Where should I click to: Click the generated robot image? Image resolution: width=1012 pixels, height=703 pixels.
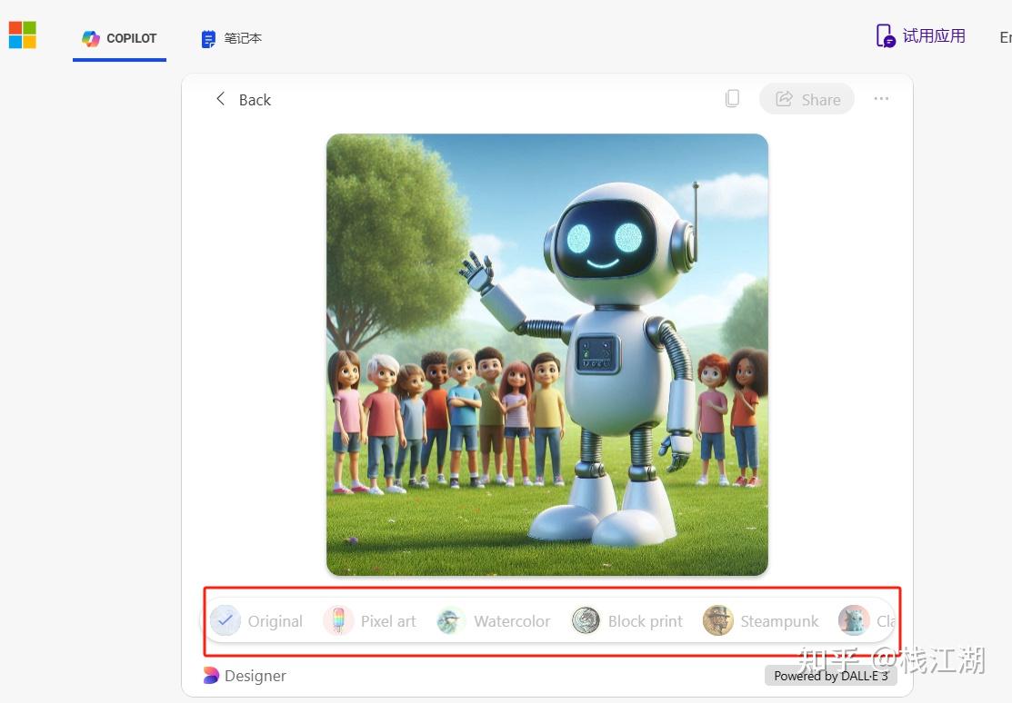(x=546, y=354)
